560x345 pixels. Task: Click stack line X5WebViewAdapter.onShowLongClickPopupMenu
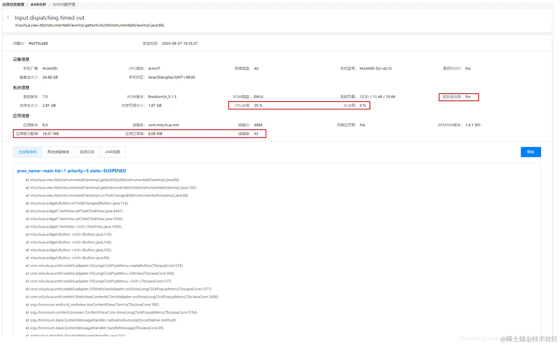click(x=118, y=289)
